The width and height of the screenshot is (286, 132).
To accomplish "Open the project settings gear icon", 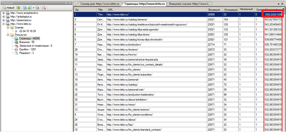I will (x=37, y=8).
